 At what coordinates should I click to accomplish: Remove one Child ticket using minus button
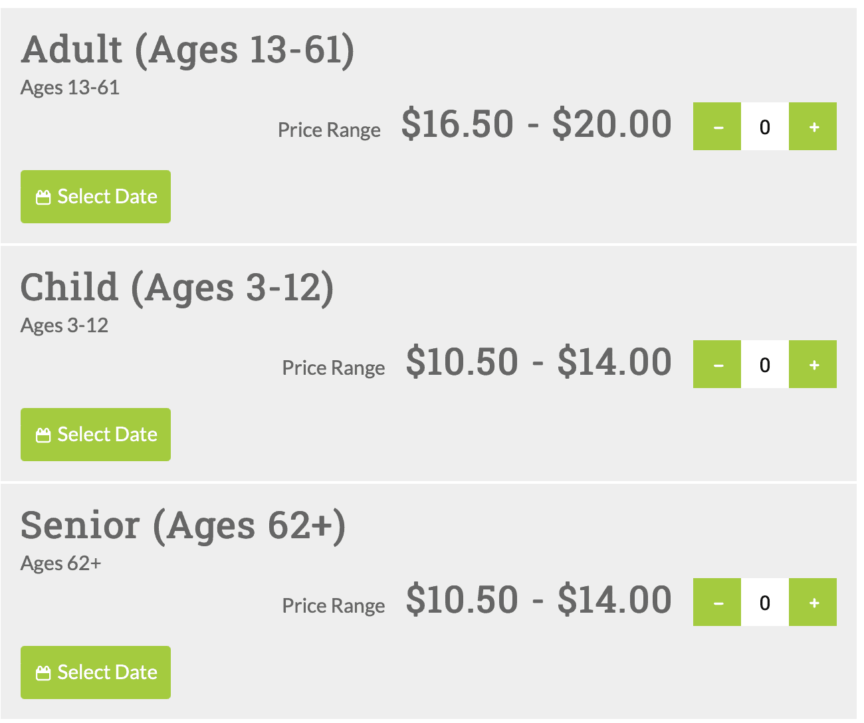pyautogui.click(x=717, y=364)
